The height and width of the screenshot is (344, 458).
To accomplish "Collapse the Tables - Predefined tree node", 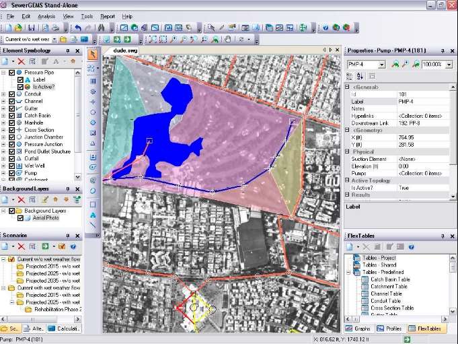I will point(350,272).
